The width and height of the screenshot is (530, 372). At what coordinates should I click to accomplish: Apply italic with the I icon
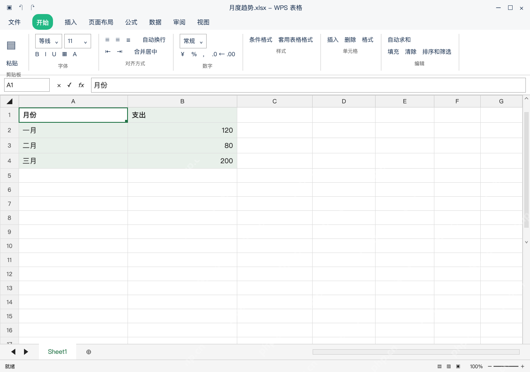tap(46, 54)
